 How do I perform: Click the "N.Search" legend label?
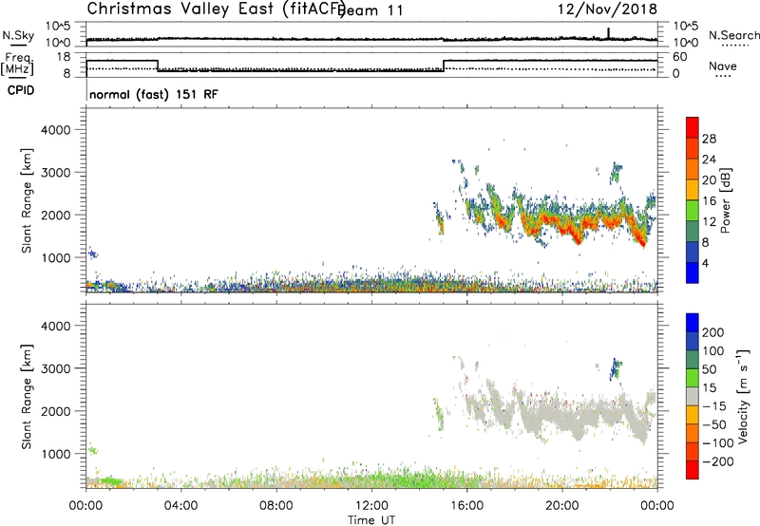pos(734,35)
